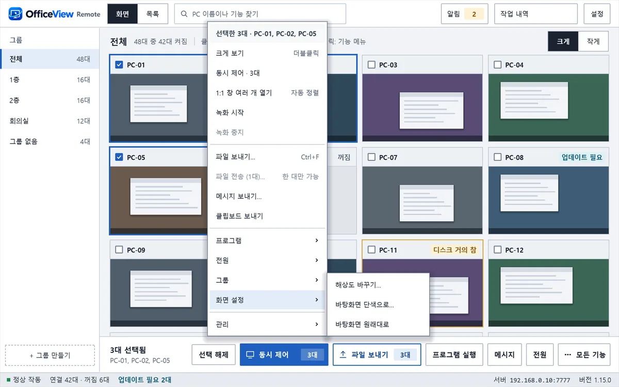Click 프로그램 실행 button
This screenshot has height=387, width=619.
[x=454, y=355]
